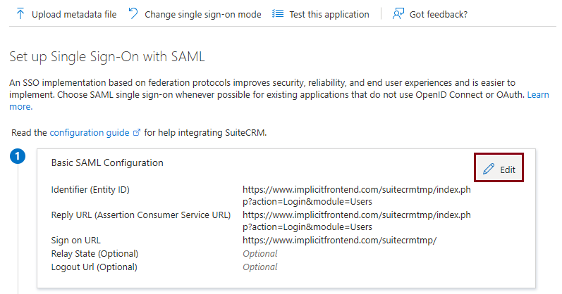Image resolution: width=562 pixels, height=294 pixels.
Task: Follow the Learn more link
Action: pos(537,95)
